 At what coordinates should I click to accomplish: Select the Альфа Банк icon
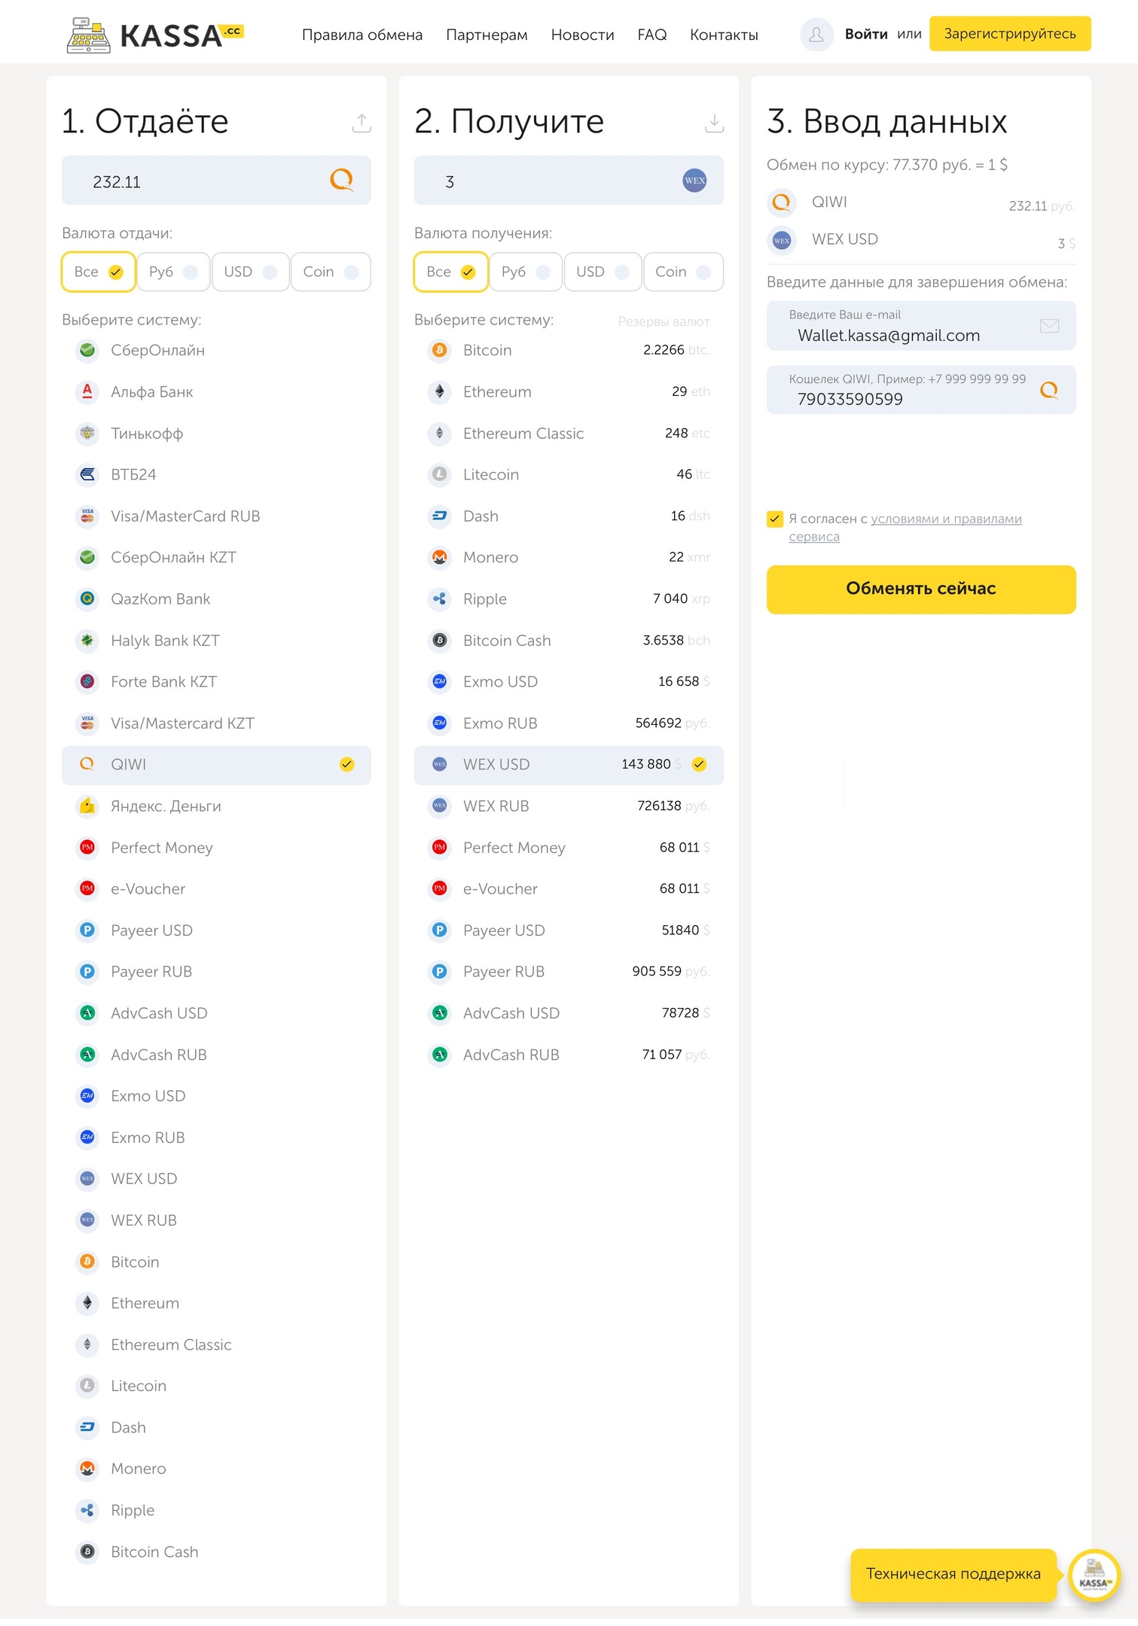(87, 391)
